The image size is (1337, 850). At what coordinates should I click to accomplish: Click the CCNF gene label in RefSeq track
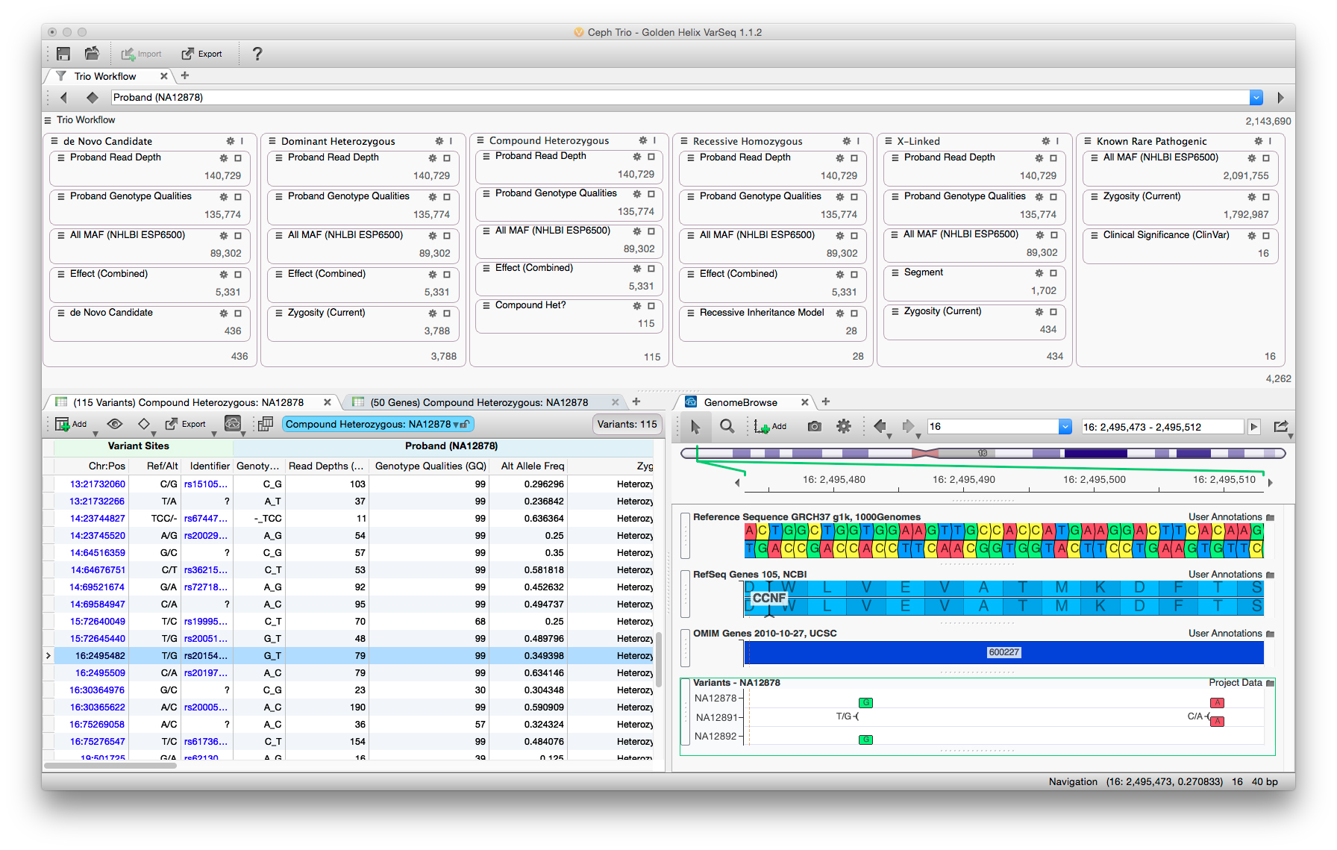point(769,599)
